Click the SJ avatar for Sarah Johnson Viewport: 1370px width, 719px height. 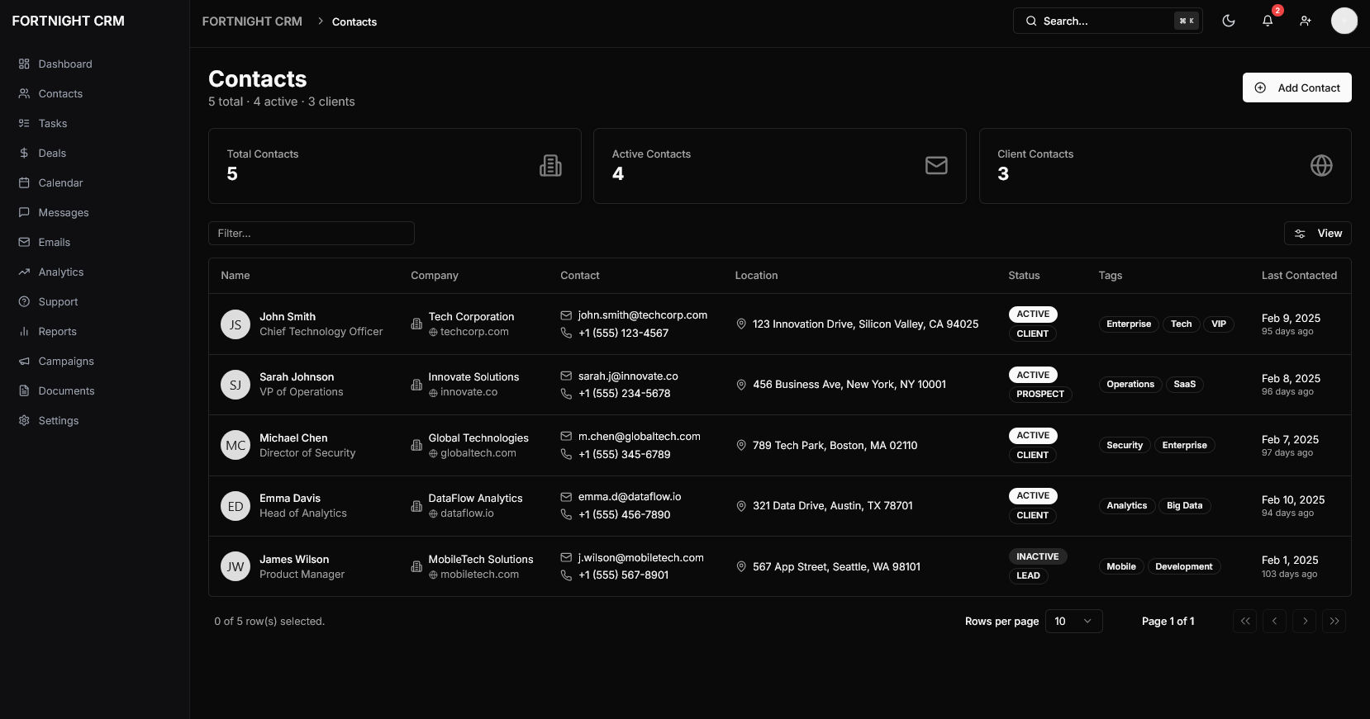(x=235, y=385)
